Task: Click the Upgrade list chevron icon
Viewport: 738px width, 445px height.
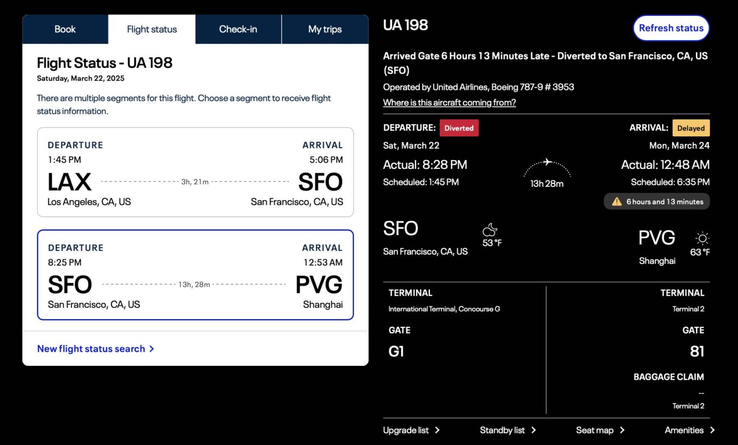Action: coord(437,431)
